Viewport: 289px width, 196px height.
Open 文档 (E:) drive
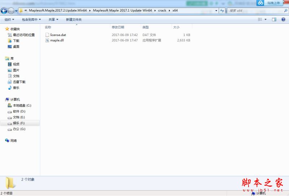click(19, 117)
